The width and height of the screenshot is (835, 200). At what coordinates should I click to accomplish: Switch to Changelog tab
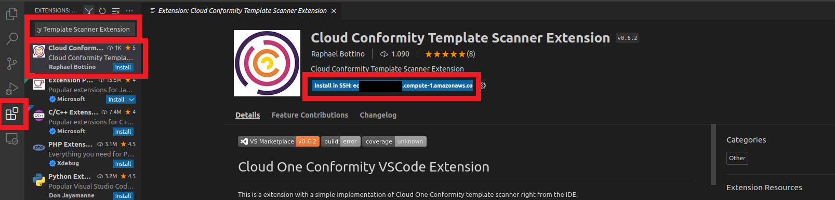click(x=378, y=115)
